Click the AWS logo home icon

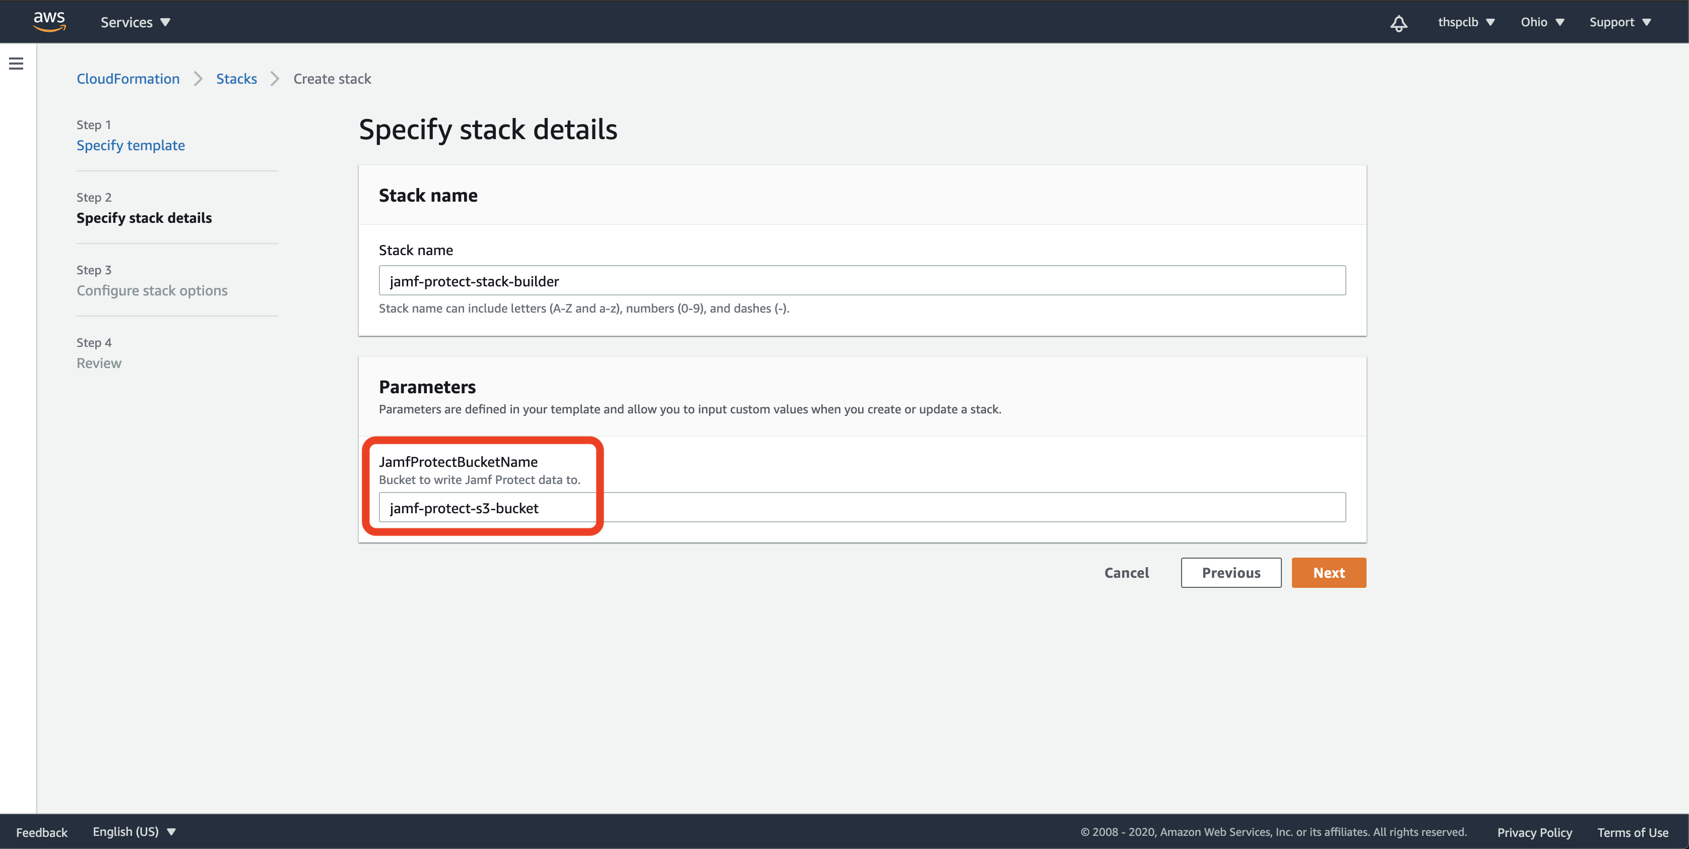click(49, 22)
